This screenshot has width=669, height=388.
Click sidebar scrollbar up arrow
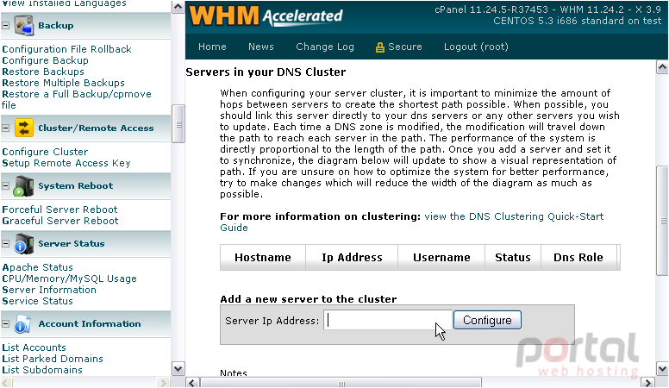pyautogui.click(x=178, y=7)
